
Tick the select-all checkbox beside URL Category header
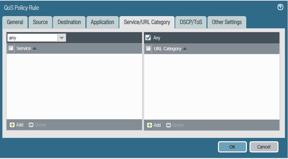(148, 49)
